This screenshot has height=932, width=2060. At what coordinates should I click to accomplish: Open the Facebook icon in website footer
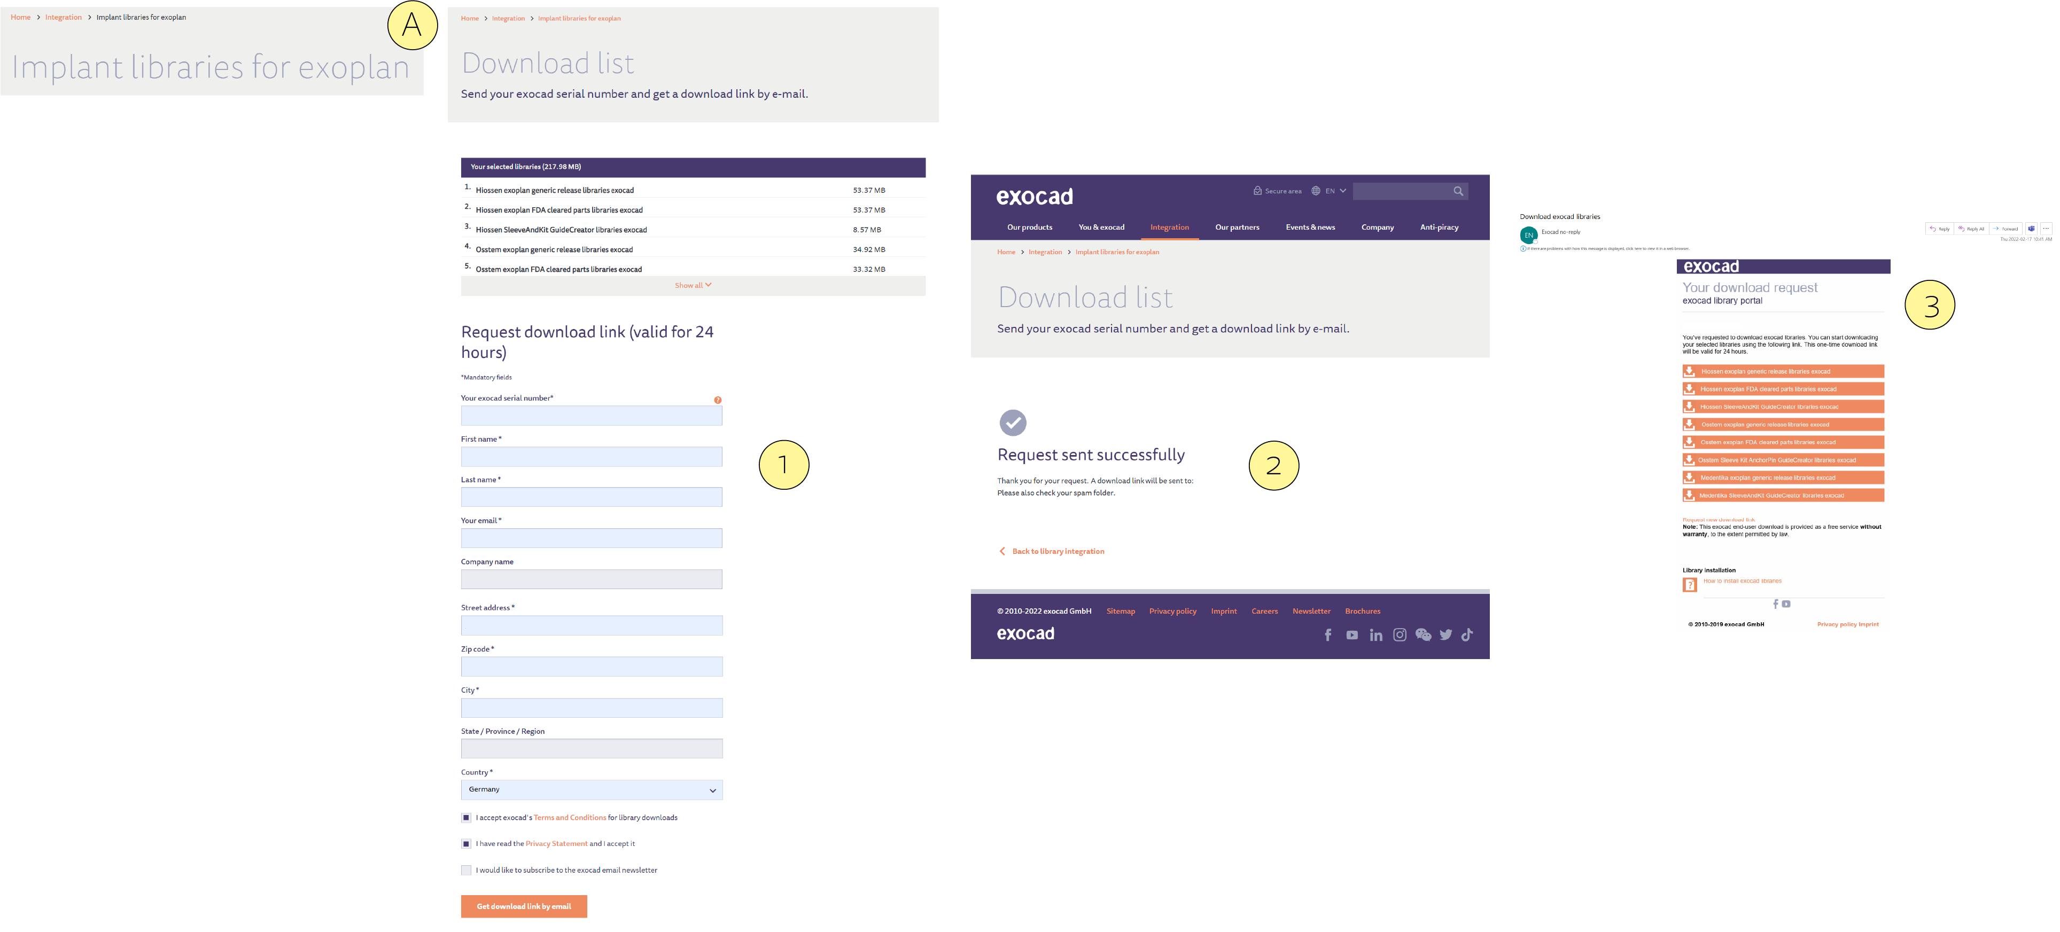[1328, 635]
